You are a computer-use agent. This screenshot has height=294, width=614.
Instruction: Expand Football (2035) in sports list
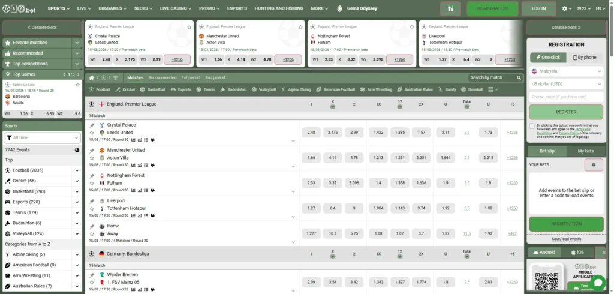pyautogui.click(x=77, y=170)
